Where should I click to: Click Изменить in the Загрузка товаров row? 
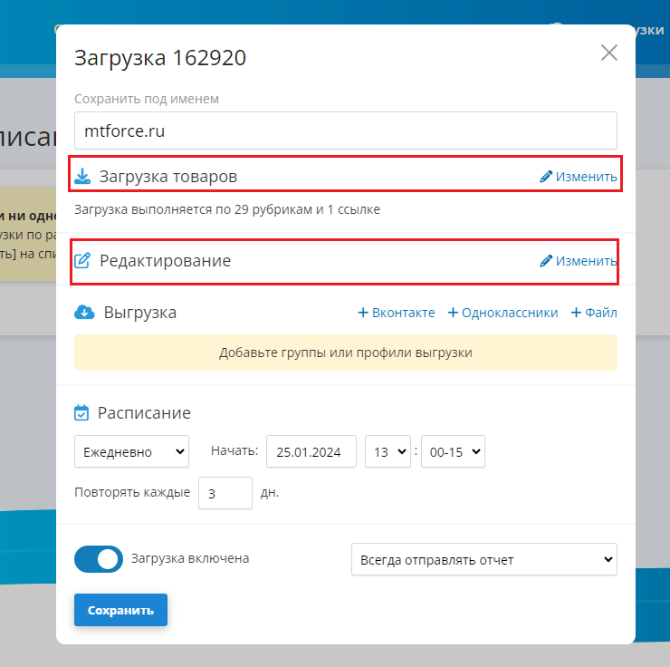[x=579, y=177]
